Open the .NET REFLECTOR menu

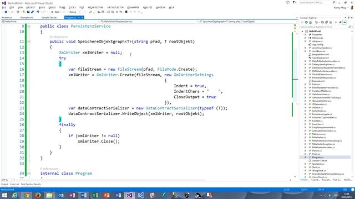coord(115,7)
